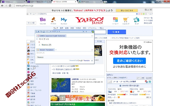Click the back arrow in the dictionary popup
Viewport: 170px width, 106px height.
[x=47, y=32]
